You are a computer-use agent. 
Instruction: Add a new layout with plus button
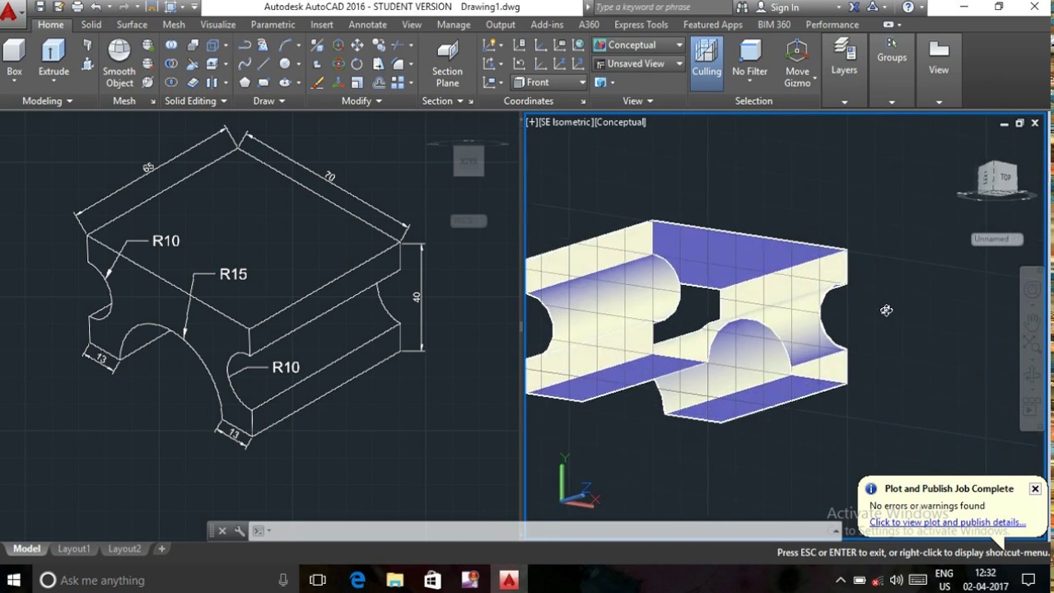pyautogui.click(x=161, y=549)
